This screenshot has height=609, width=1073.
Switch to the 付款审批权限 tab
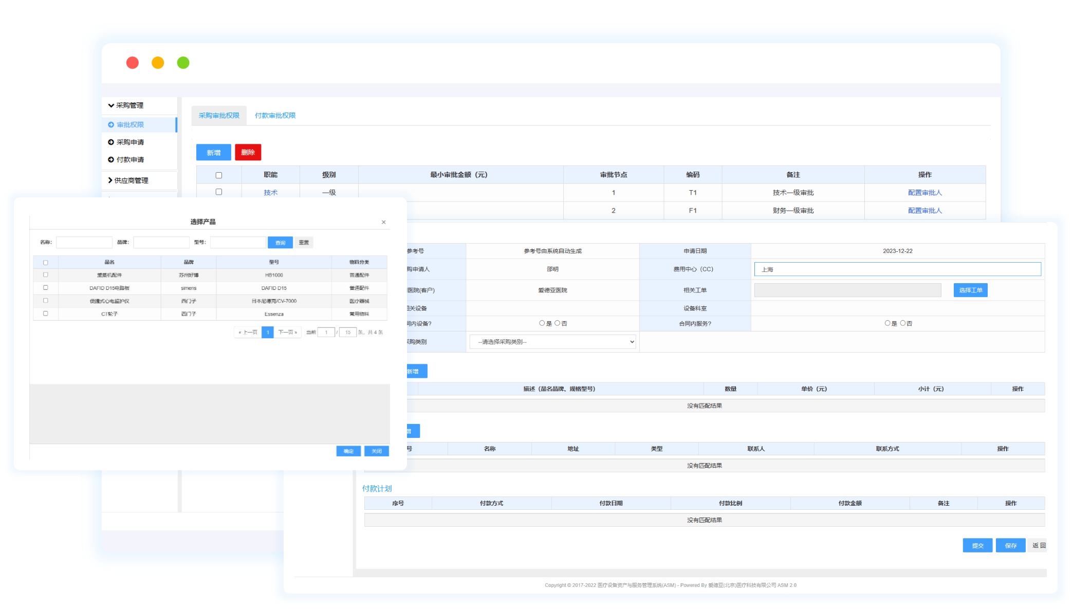[x=275, y=116]
